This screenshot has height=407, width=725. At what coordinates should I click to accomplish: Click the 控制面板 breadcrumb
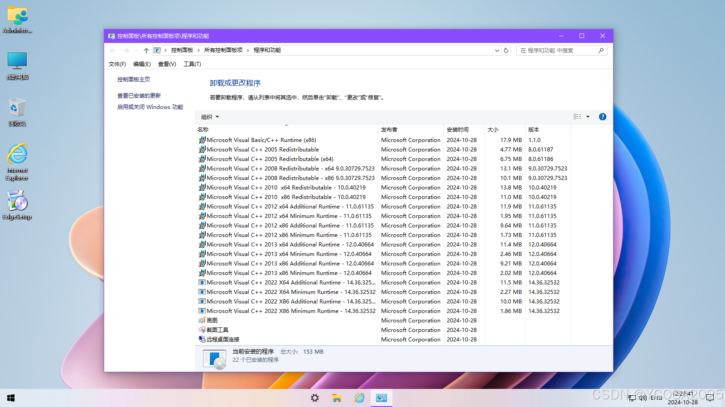[x=182, y=51]
